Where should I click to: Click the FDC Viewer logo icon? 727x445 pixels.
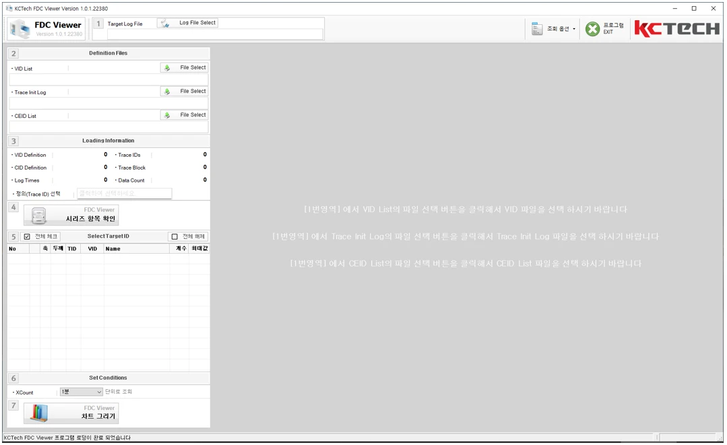20,29
